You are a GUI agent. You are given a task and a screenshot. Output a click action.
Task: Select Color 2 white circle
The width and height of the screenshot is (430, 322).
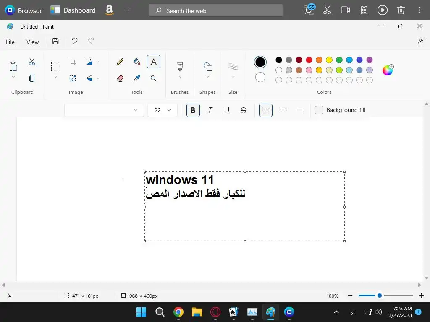pos(260,77)
